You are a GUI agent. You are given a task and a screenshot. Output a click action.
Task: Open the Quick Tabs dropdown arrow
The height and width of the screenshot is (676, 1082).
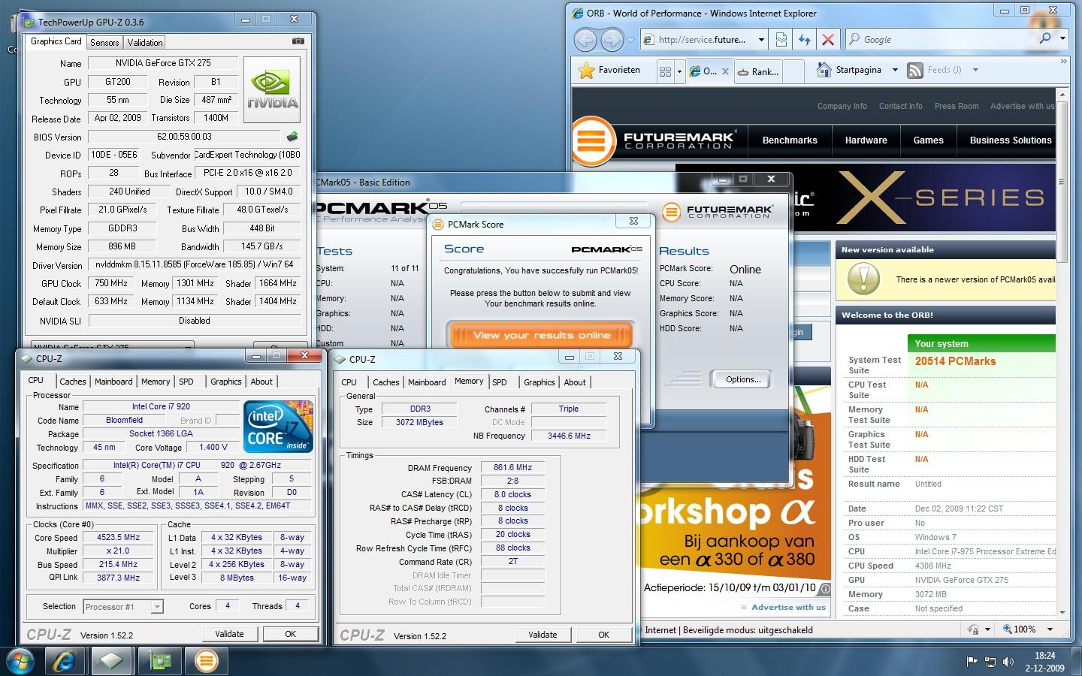click(679, 72)
